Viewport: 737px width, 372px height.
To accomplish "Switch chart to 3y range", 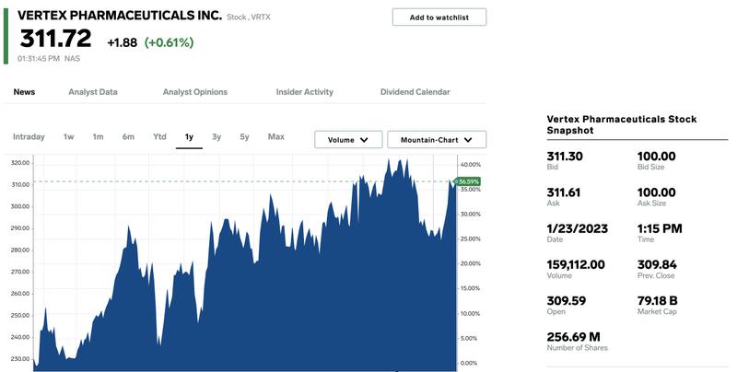I will tap(216, 136).
